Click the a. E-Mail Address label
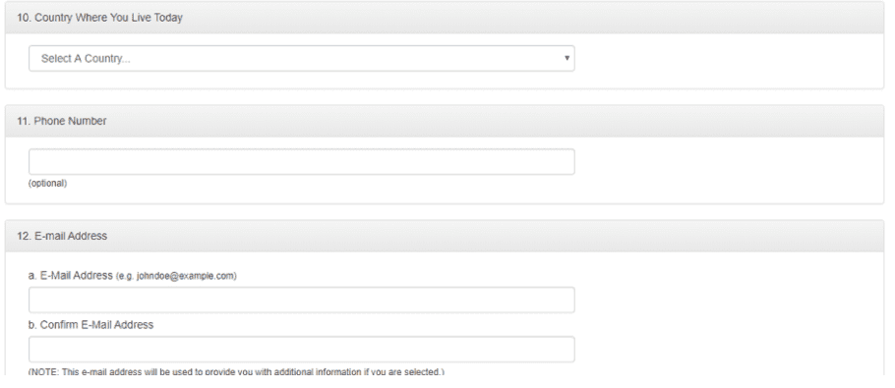Viewport: 895px width, 388px height. pos(71,275)
